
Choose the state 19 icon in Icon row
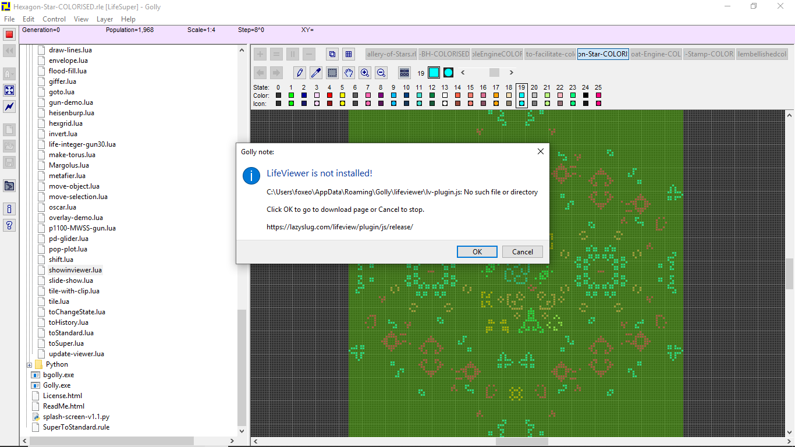521,103
